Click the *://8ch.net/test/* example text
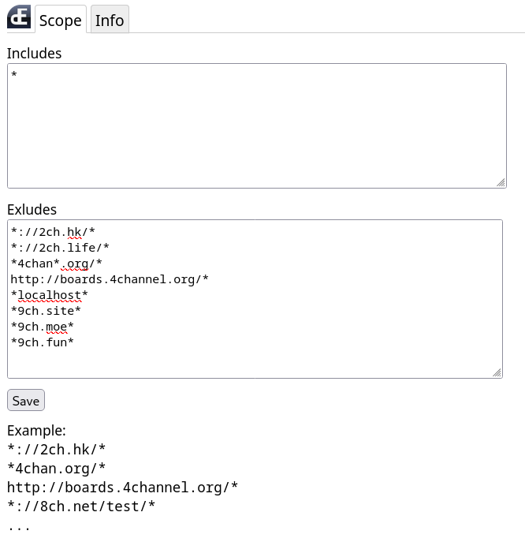 [x=81, y=507]
